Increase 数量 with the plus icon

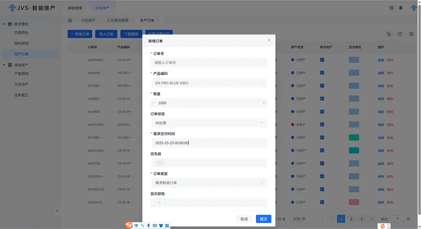tap(263, 103)
